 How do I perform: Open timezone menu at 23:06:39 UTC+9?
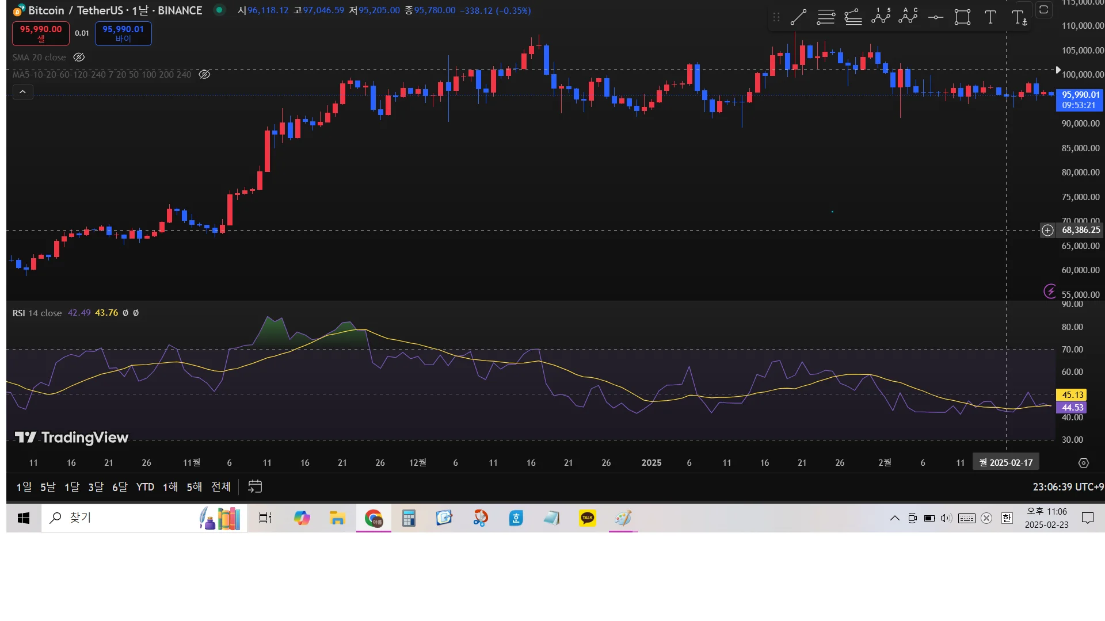point(1068,487)
